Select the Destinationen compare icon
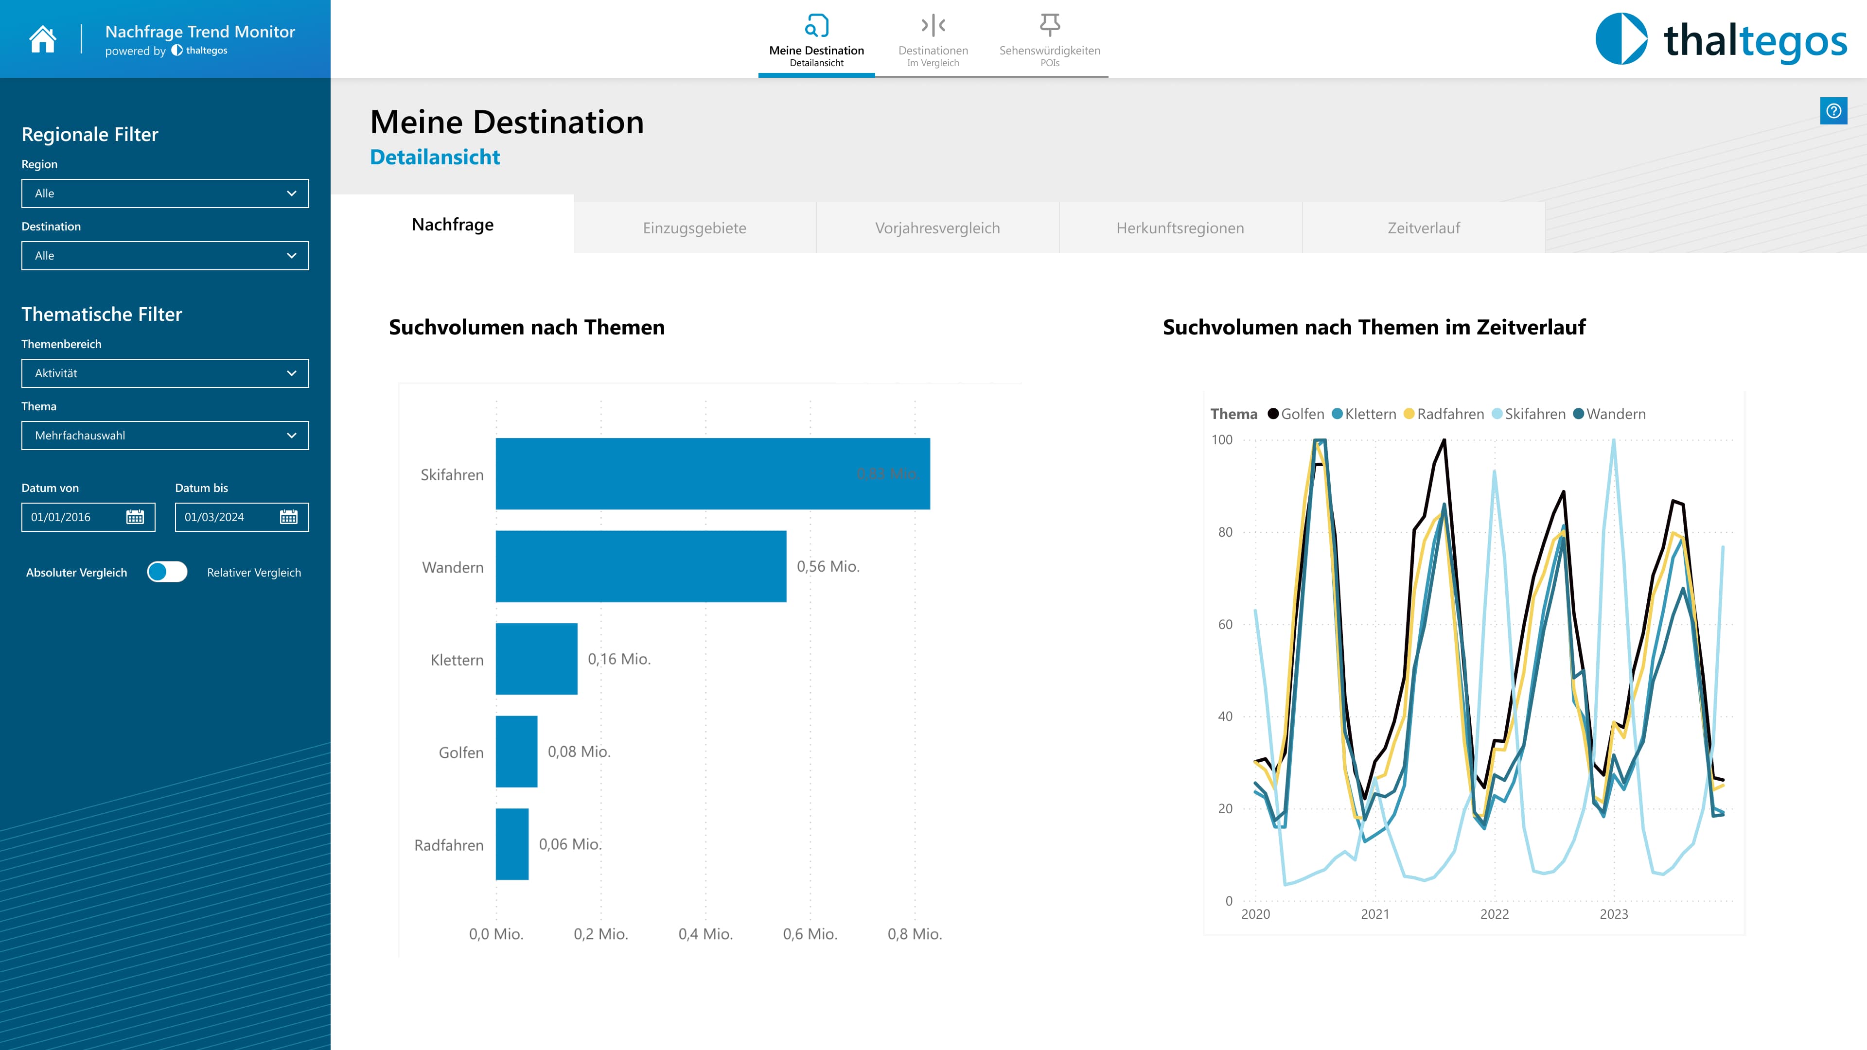Screen dimensions: 1867x1050 [933, 25]
